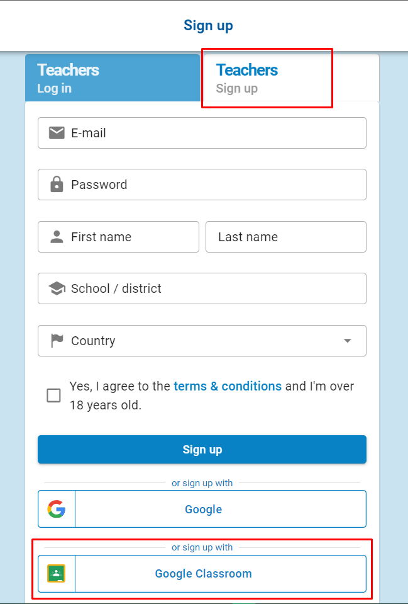Click the padlock icon beside Password
Image resolution: width=408 pixels, height=604 pixels.
click(x=57, y=184)
